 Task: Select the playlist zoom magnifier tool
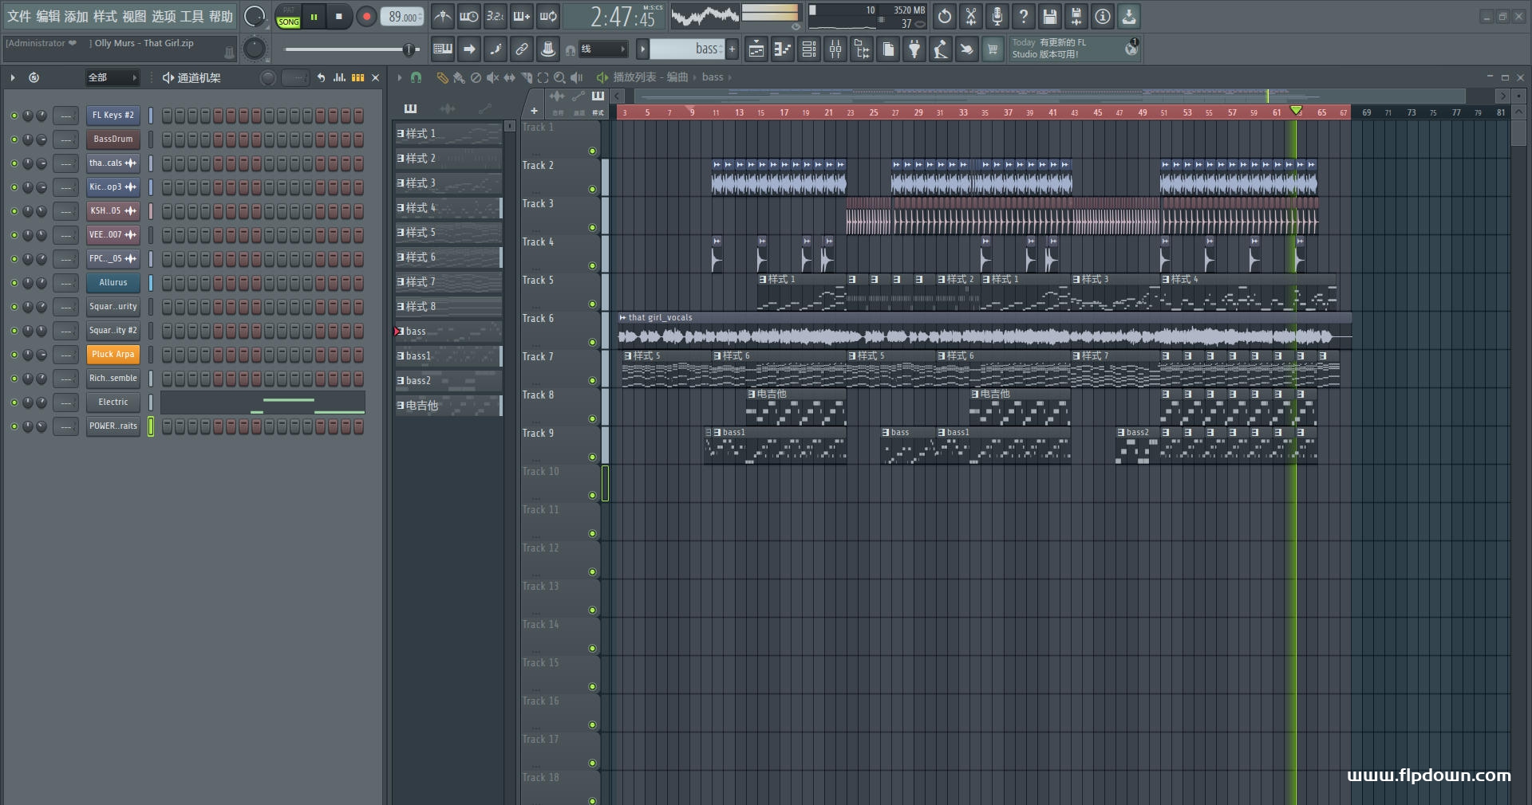click(559, 77)
